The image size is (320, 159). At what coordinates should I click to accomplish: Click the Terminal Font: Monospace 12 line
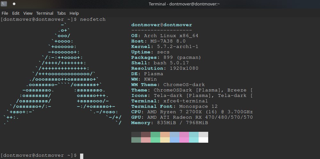[174, 107]
